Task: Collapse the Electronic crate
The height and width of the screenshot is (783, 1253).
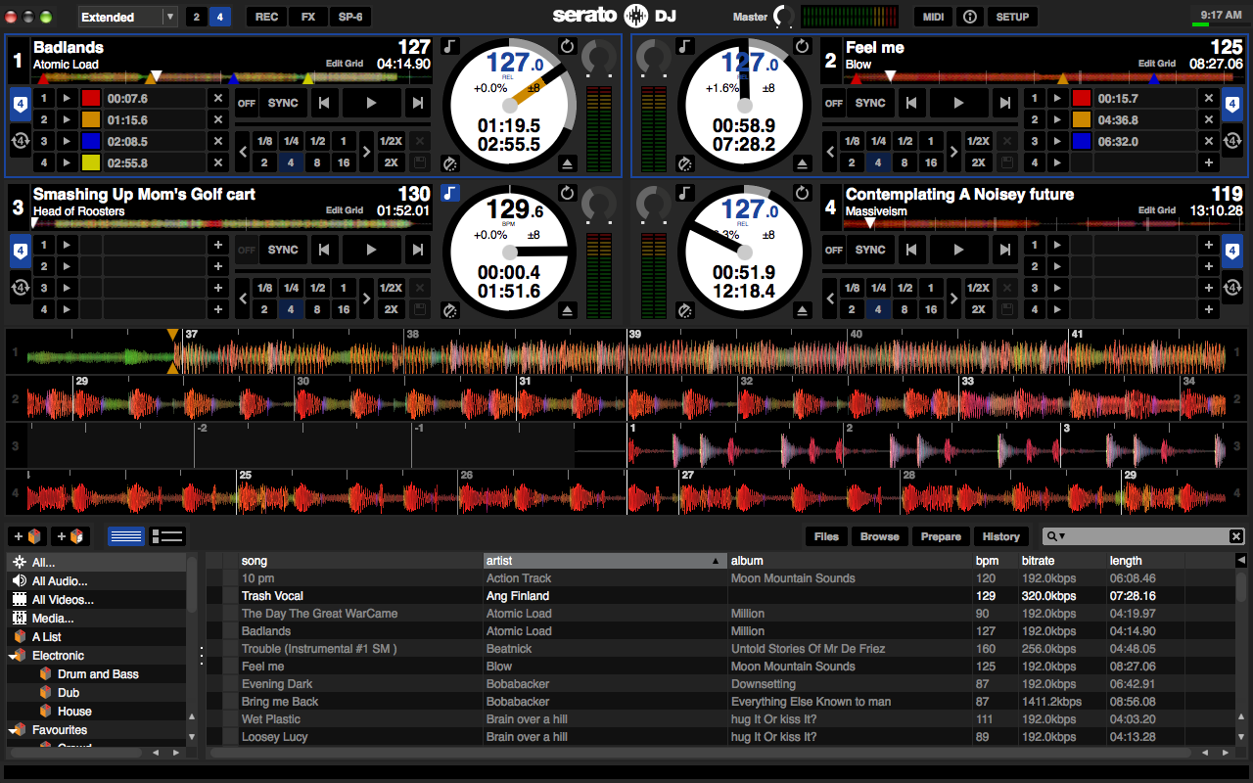Action: (x=13, y=655)
